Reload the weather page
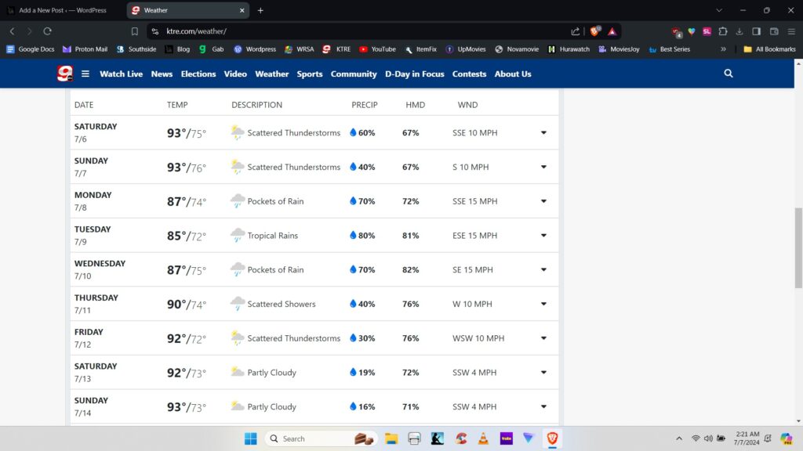Image resolution: width=803 pixels, height=451 pixels. 47,31
